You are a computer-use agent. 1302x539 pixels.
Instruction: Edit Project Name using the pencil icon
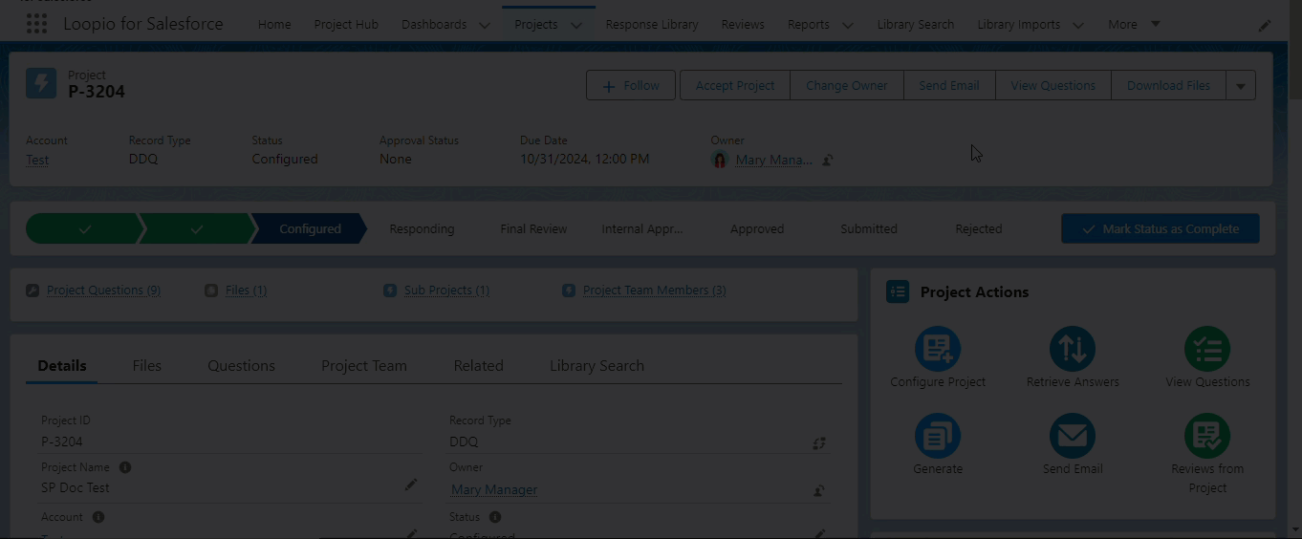tap(411, 485)
